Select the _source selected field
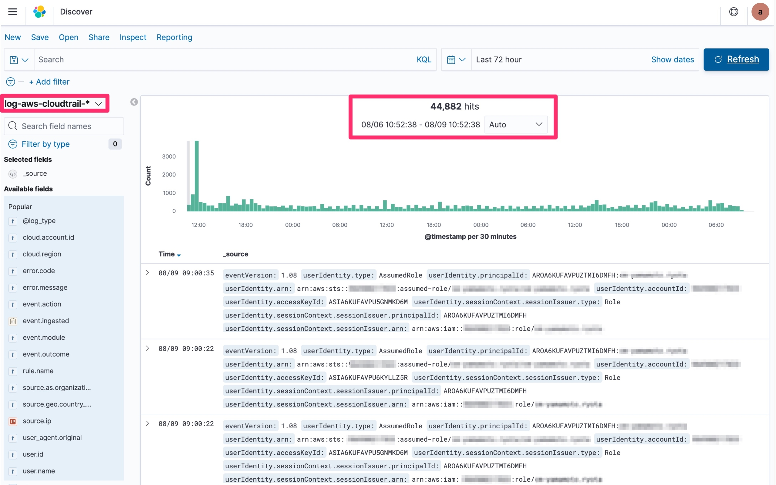 (x=35, y=173)
